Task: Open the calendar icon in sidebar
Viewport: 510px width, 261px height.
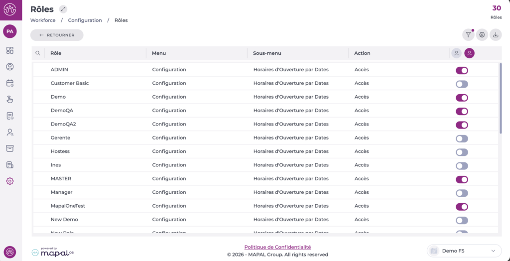Action: (10, 83)
